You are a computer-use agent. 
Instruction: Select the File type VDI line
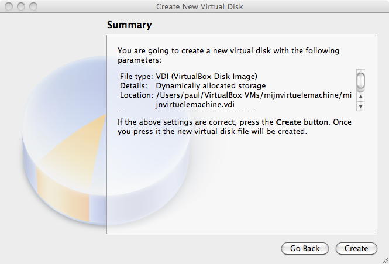click(188, 76)
